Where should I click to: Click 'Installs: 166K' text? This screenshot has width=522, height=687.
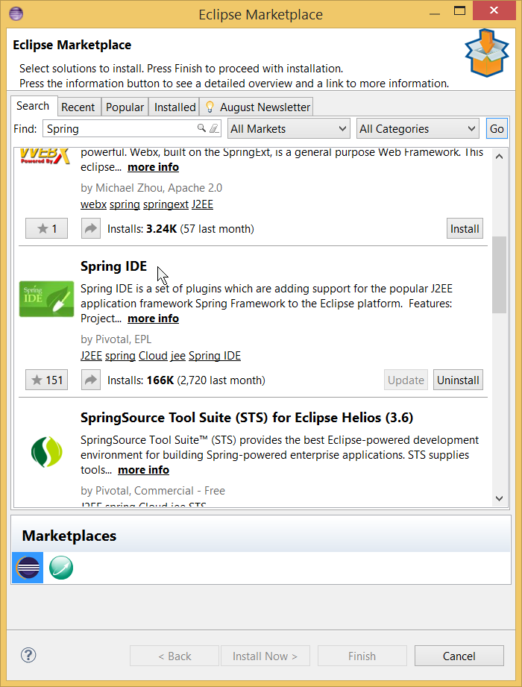[x=141, y=380]
